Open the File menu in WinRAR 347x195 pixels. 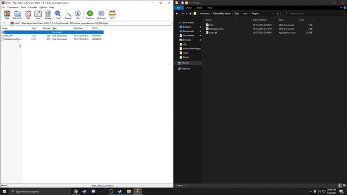tap(3, 7)
